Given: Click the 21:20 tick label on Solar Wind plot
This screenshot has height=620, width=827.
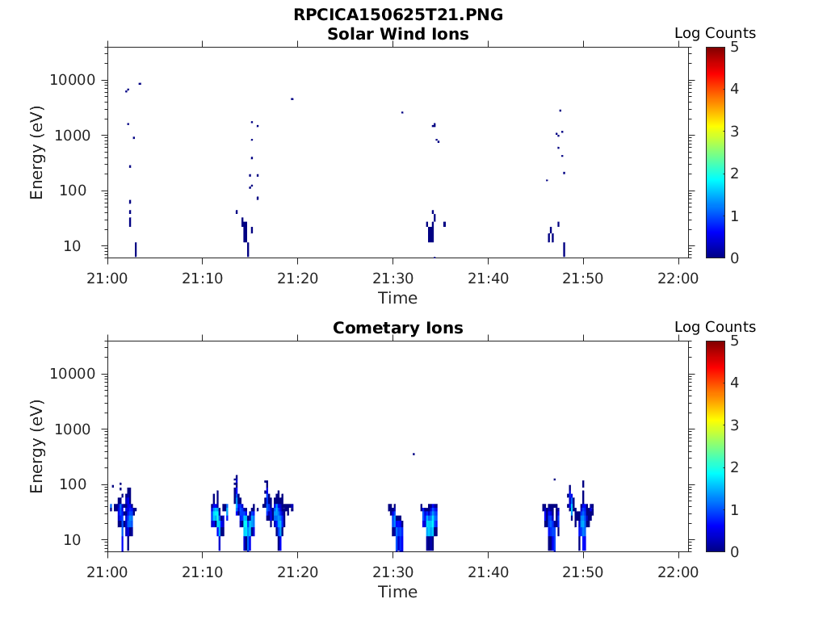Looking at the screenshot, I should pos(298,278).
